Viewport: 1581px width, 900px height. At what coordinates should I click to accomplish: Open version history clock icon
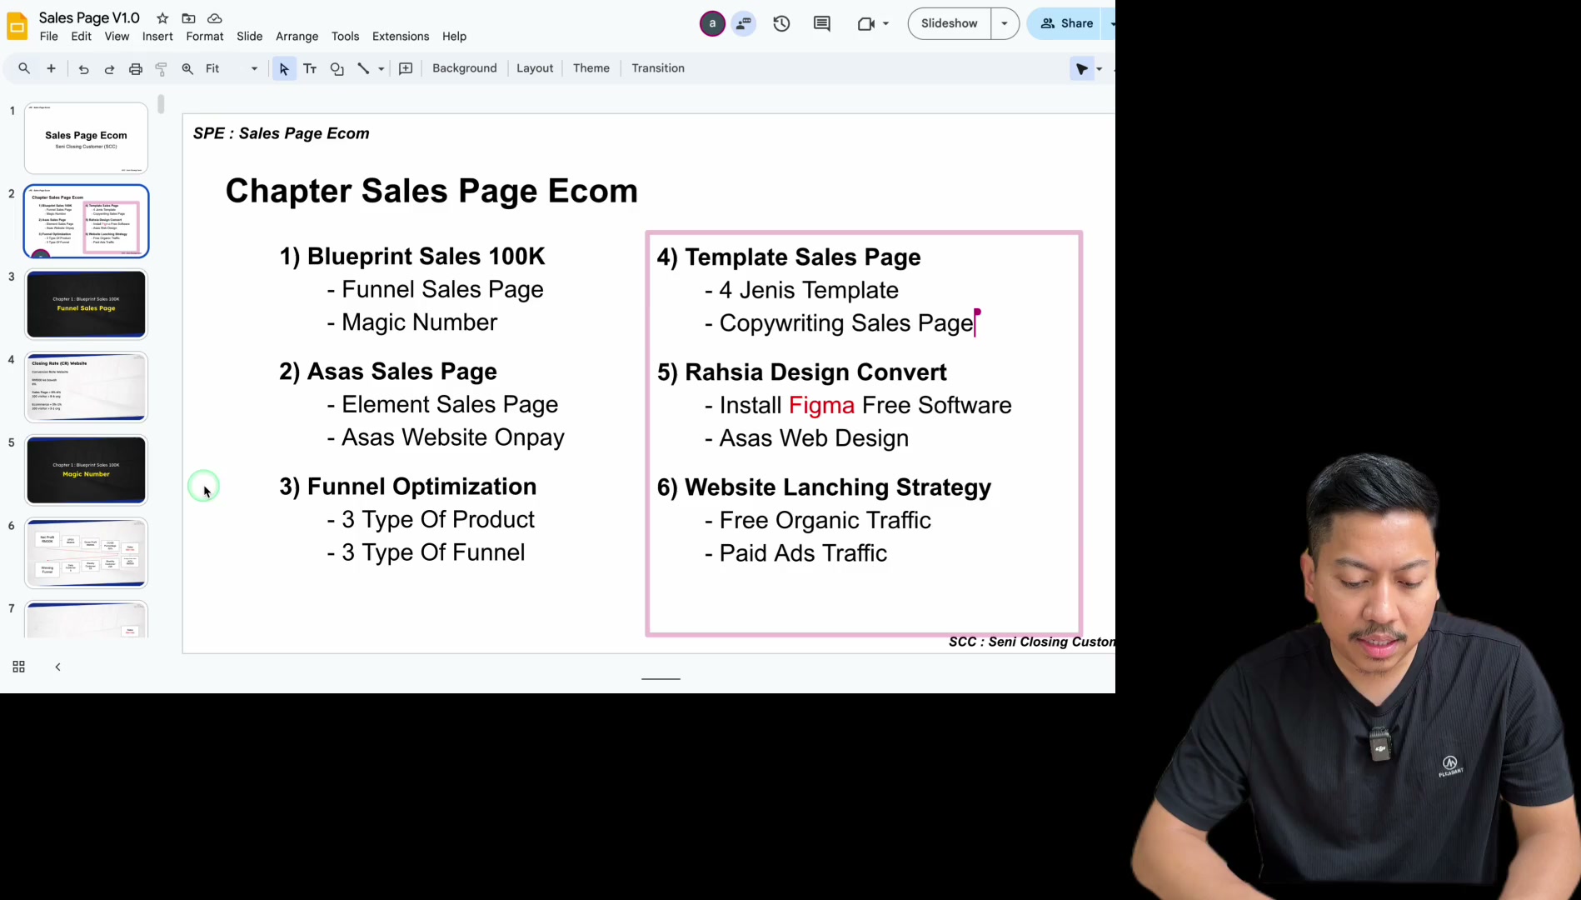(x=781, y=24)
